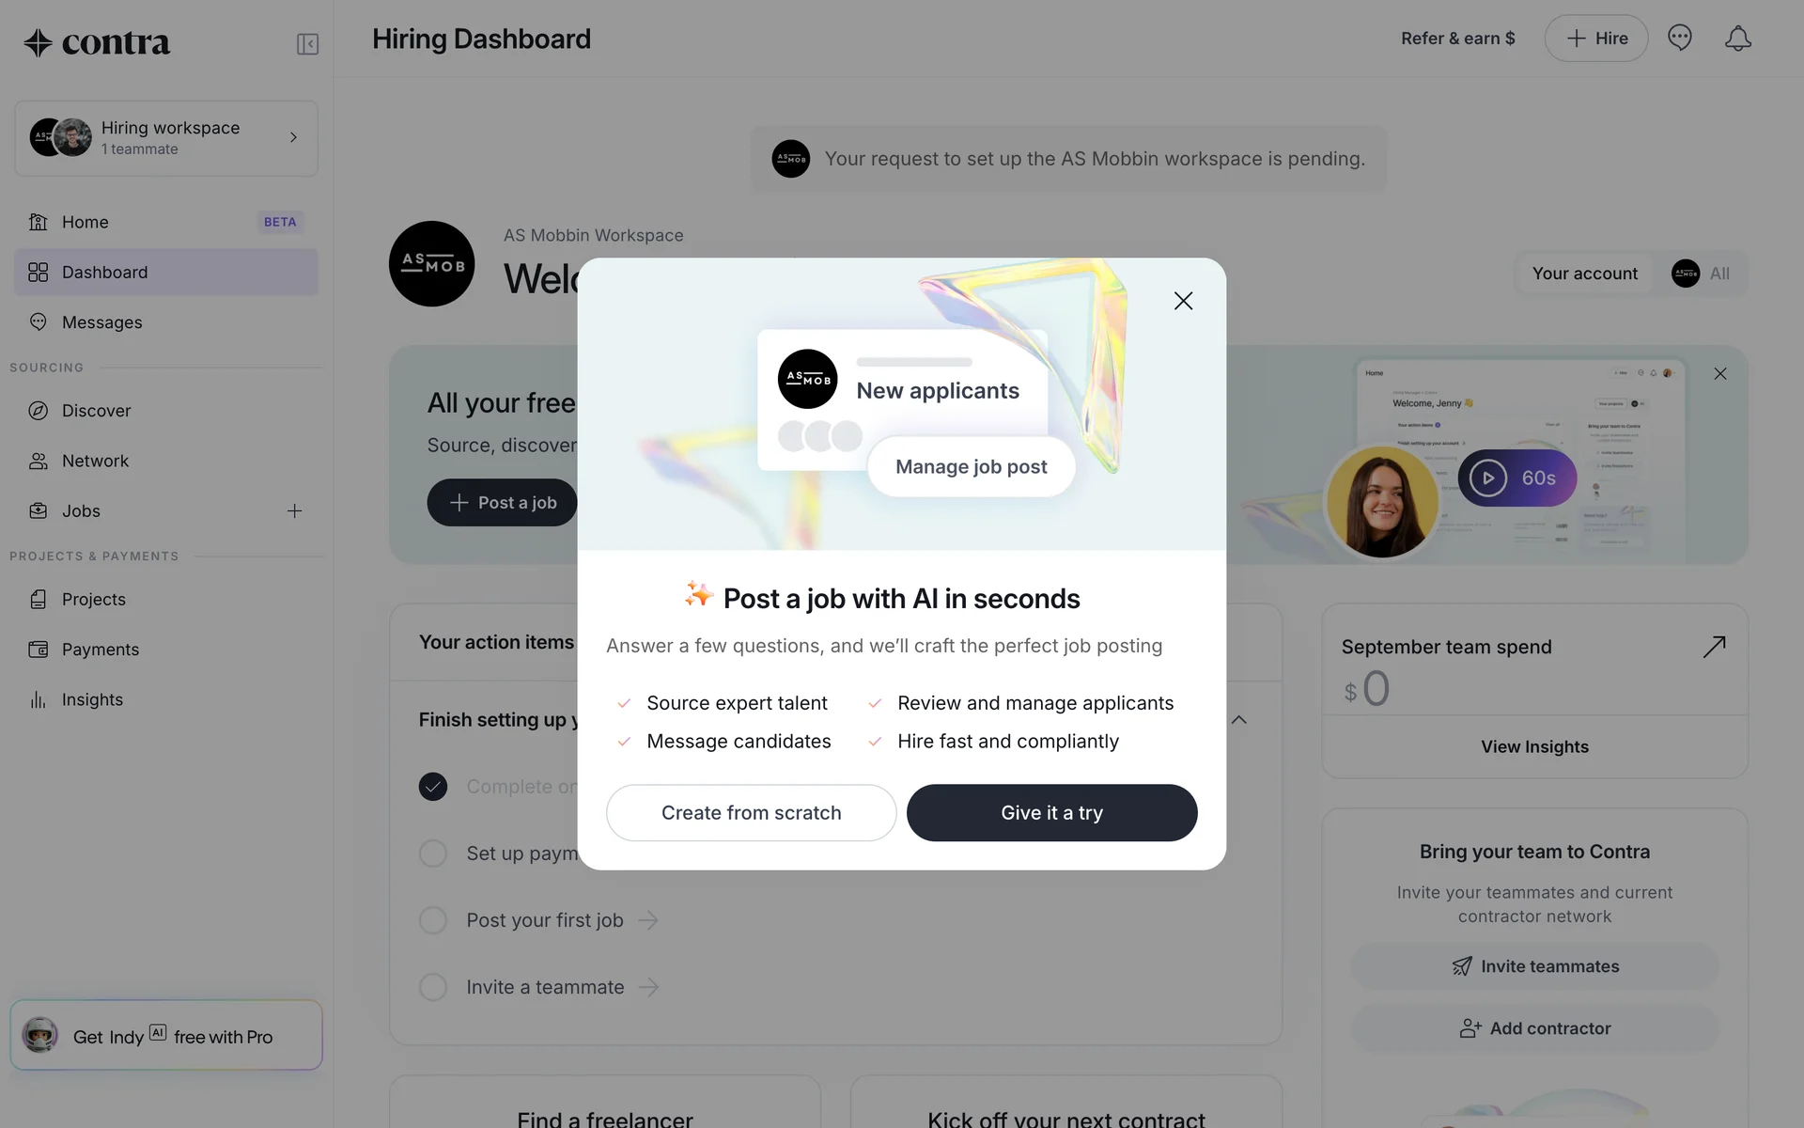This screenshot has height=1128, width=1804.
Task: Select the All workspace tab
Action: pos(1702,274)
